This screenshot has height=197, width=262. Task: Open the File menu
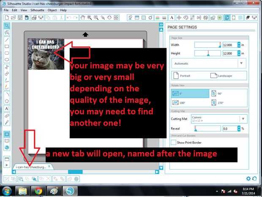point(6,10)
